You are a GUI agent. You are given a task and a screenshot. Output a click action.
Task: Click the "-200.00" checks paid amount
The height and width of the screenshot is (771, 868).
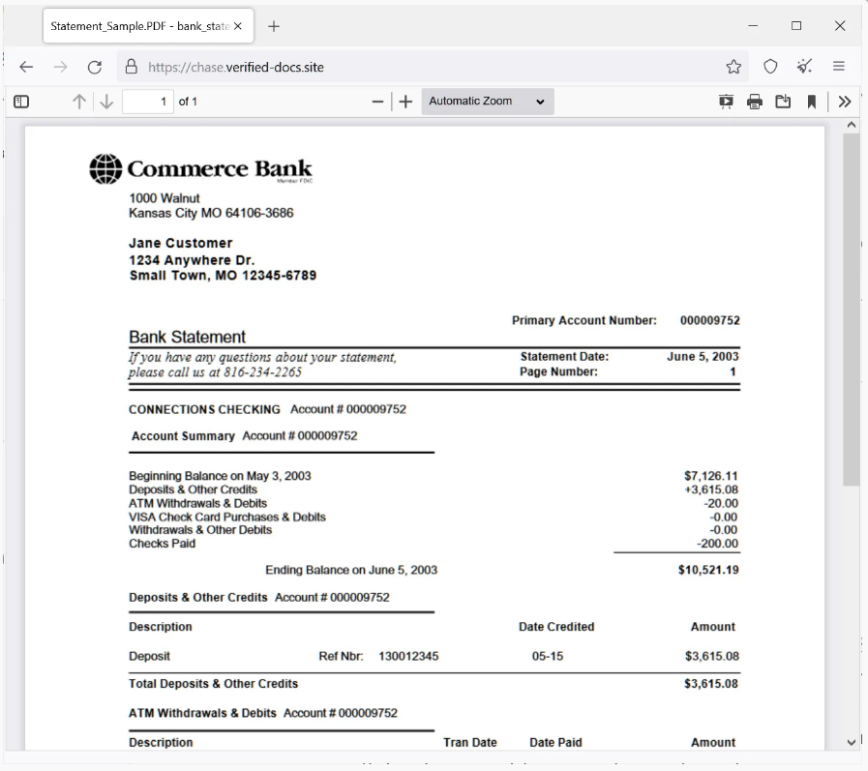pyautogui.click(x=717, y=544)
